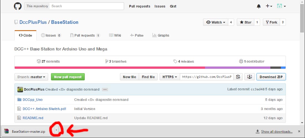Click the fork count 3
The image size is (305, 138).
(x=283, y=22)
